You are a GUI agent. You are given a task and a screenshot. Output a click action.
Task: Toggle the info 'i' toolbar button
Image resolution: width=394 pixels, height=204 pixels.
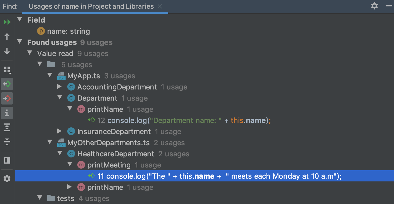[7, 113]
